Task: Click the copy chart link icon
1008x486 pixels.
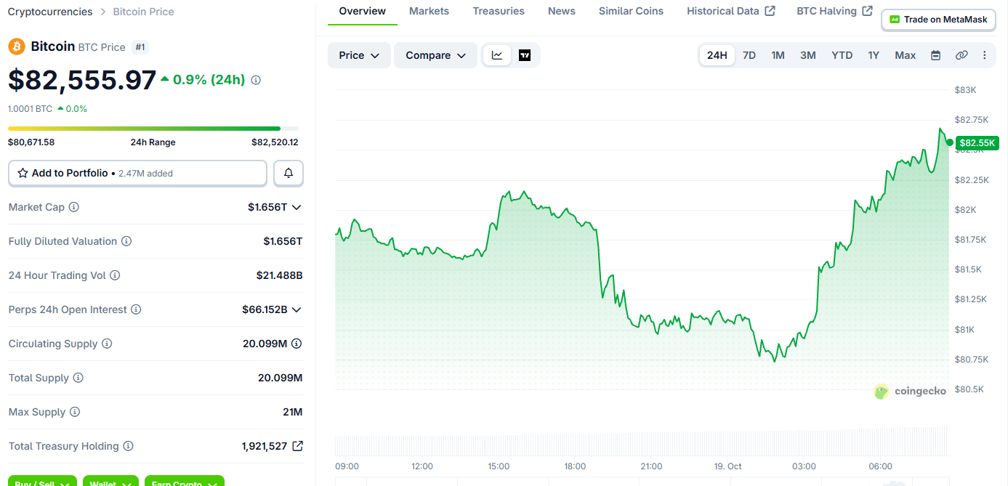Action: (x=961, y=55)
